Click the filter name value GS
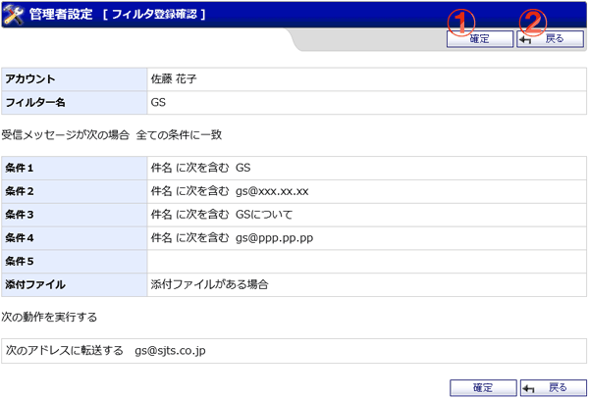 pyautogui.click(x=158, y=102)
